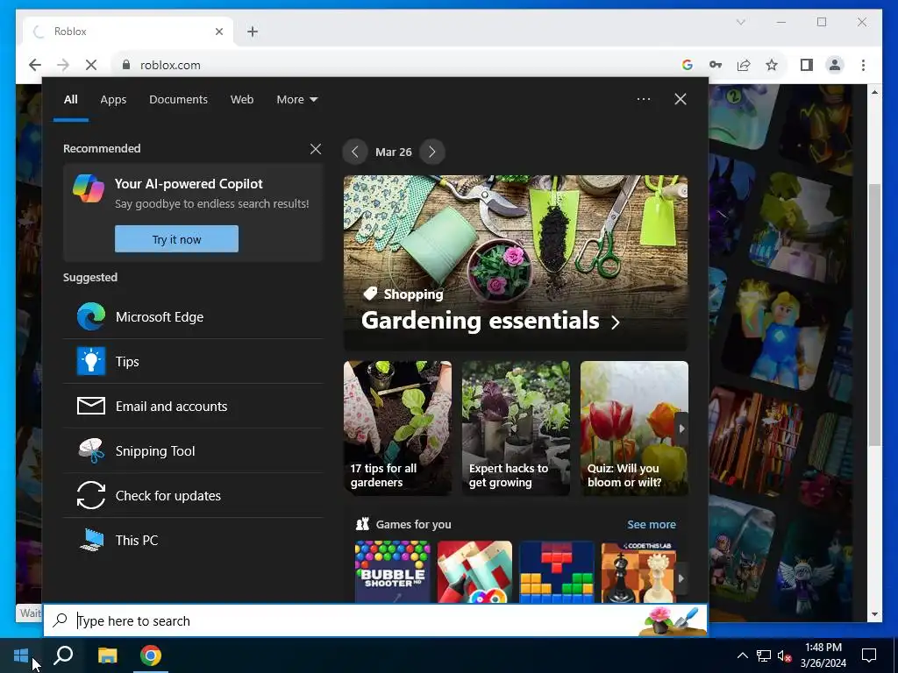
Task: Click the Copilot logo icon
Action: (x=89, y=188)
